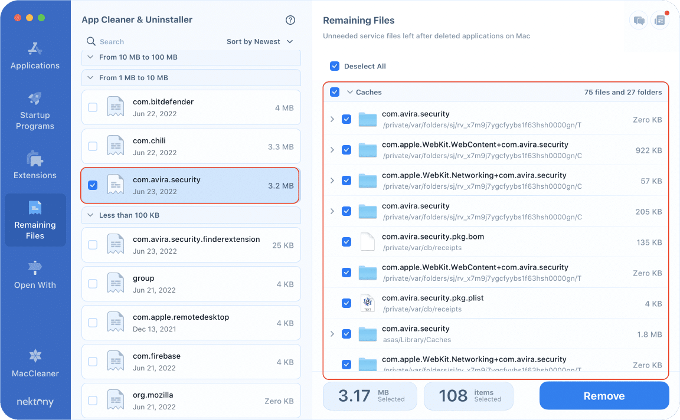Open the Applications section icon
Viewport: 680px width, 420px height.
(x=35, y=48)
